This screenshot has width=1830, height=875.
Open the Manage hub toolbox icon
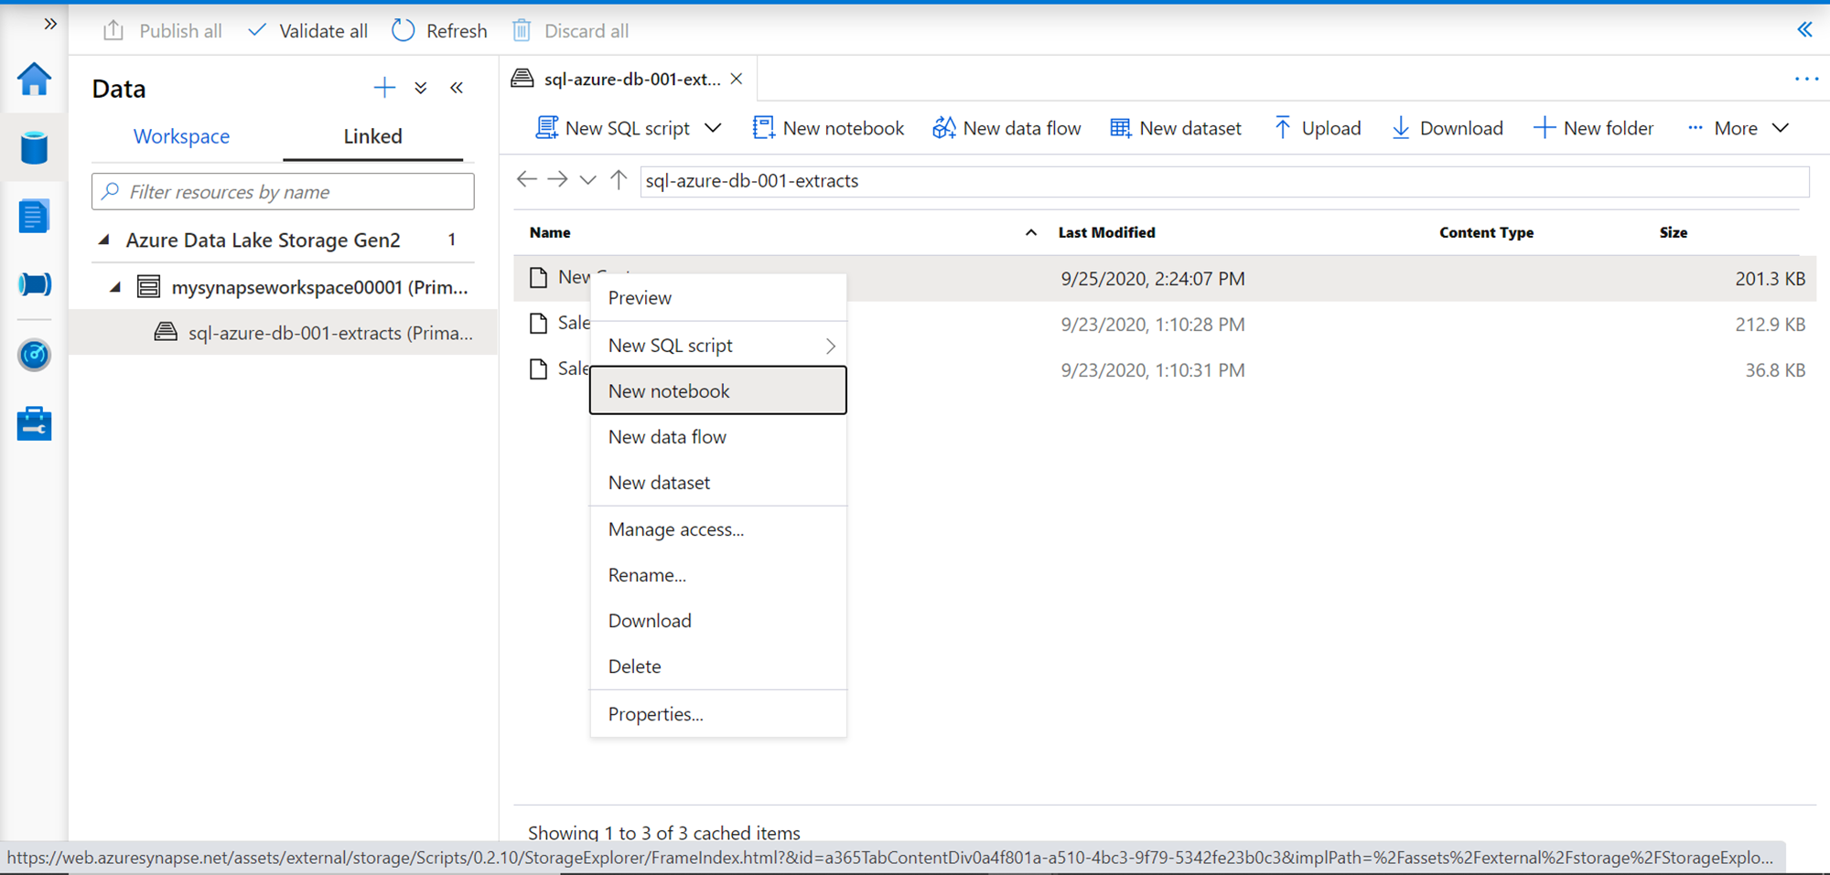point(34,424)
